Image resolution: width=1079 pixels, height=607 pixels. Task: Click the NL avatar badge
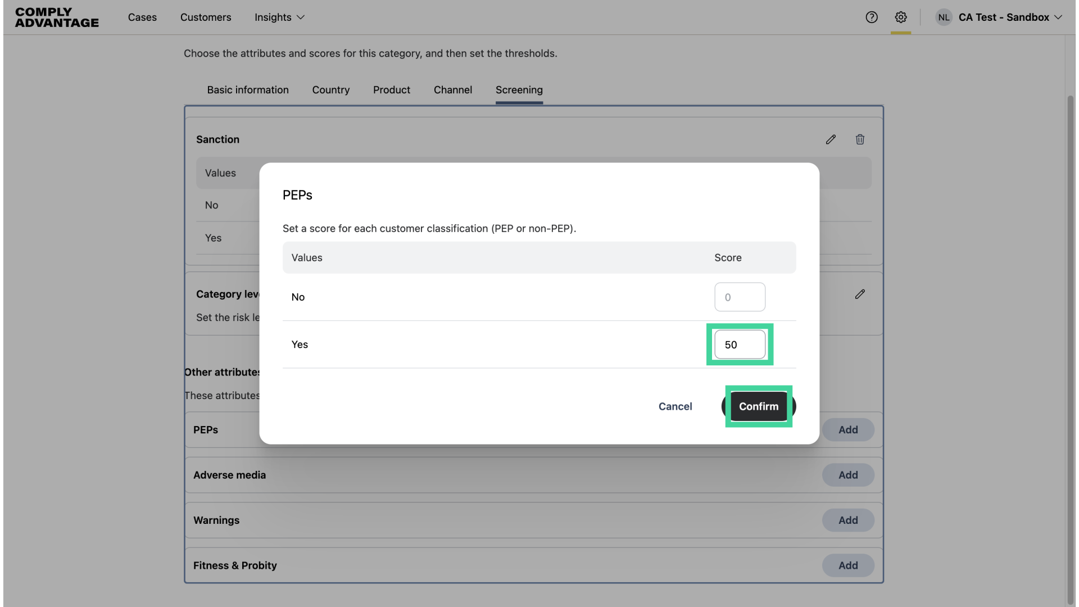point(944,17)
